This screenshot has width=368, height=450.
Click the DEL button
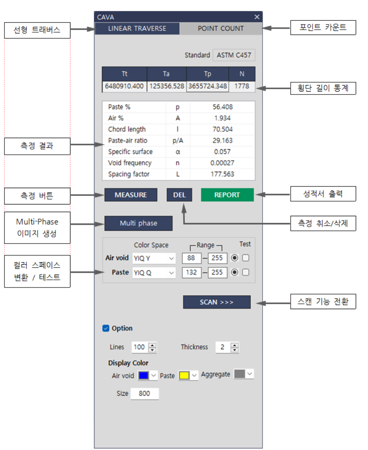point(179,195)
